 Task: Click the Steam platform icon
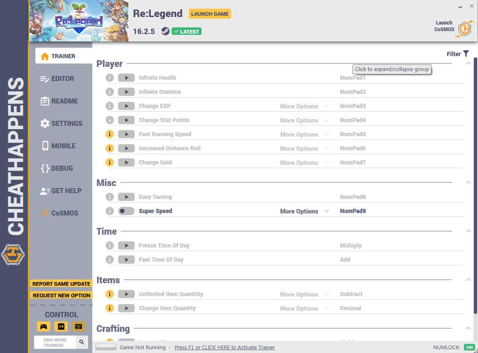[165, 31]
